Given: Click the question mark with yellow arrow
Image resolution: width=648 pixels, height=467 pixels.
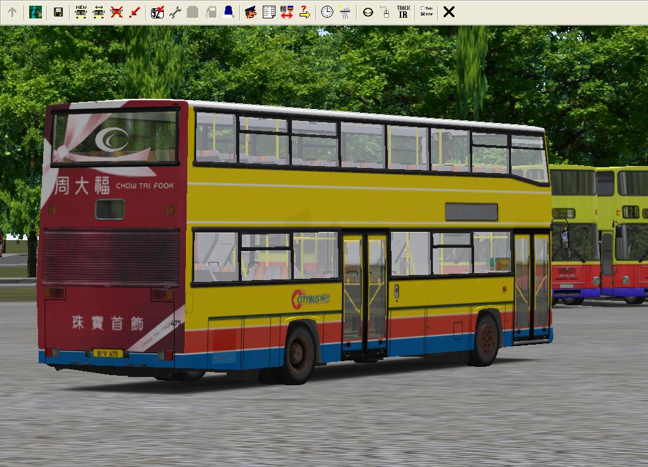Looking at the screenshot, I should coord(305,12).
